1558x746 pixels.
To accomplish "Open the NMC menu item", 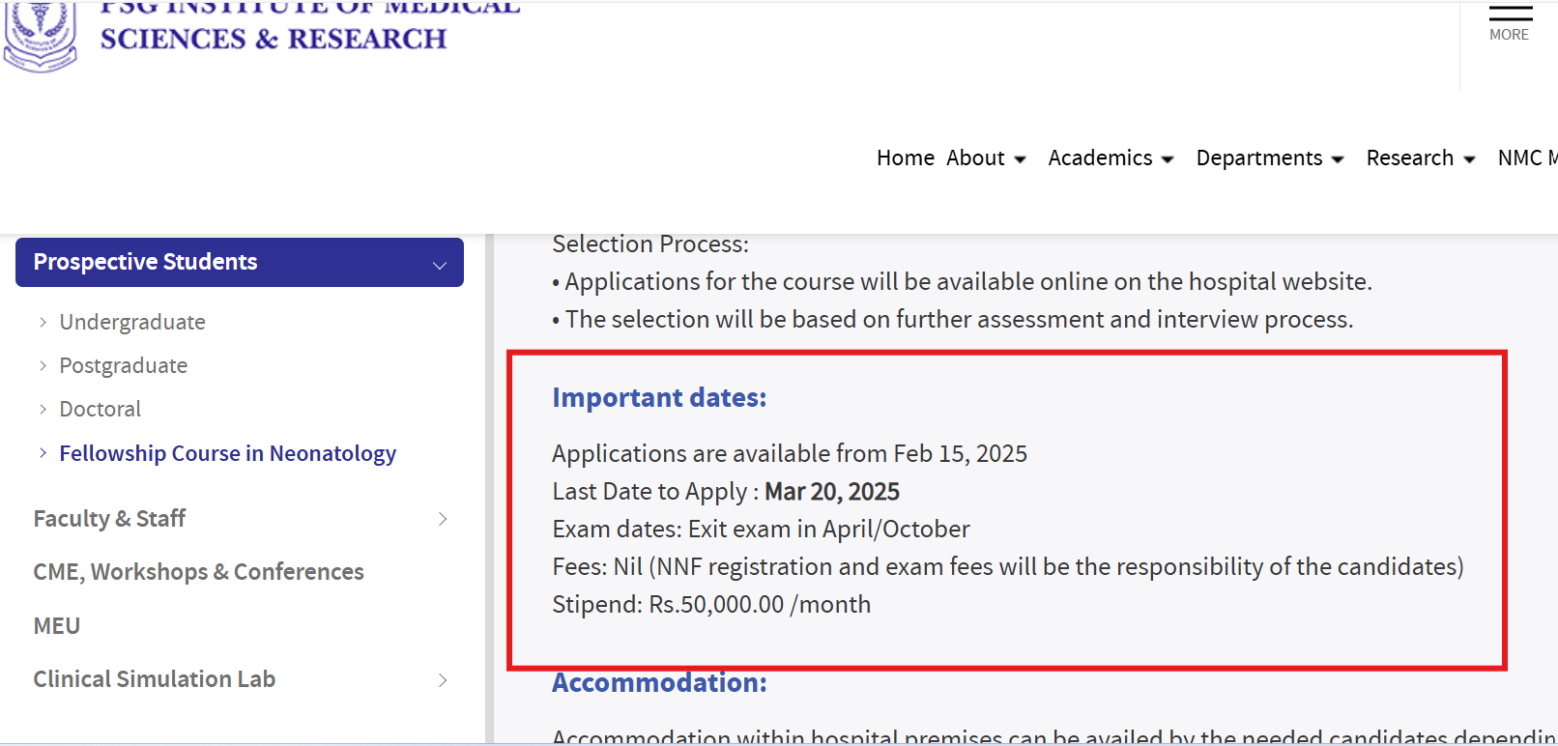I will (x=1527, y=158).
